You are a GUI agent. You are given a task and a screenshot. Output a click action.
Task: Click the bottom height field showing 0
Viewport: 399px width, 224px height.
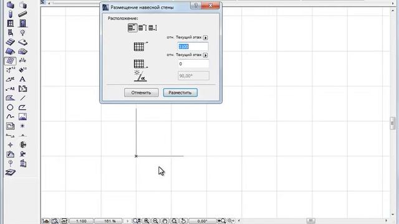click(193, 63)
